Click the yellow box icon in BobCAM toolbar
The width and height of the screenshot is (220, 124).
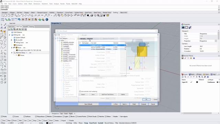tap(30, 20)
